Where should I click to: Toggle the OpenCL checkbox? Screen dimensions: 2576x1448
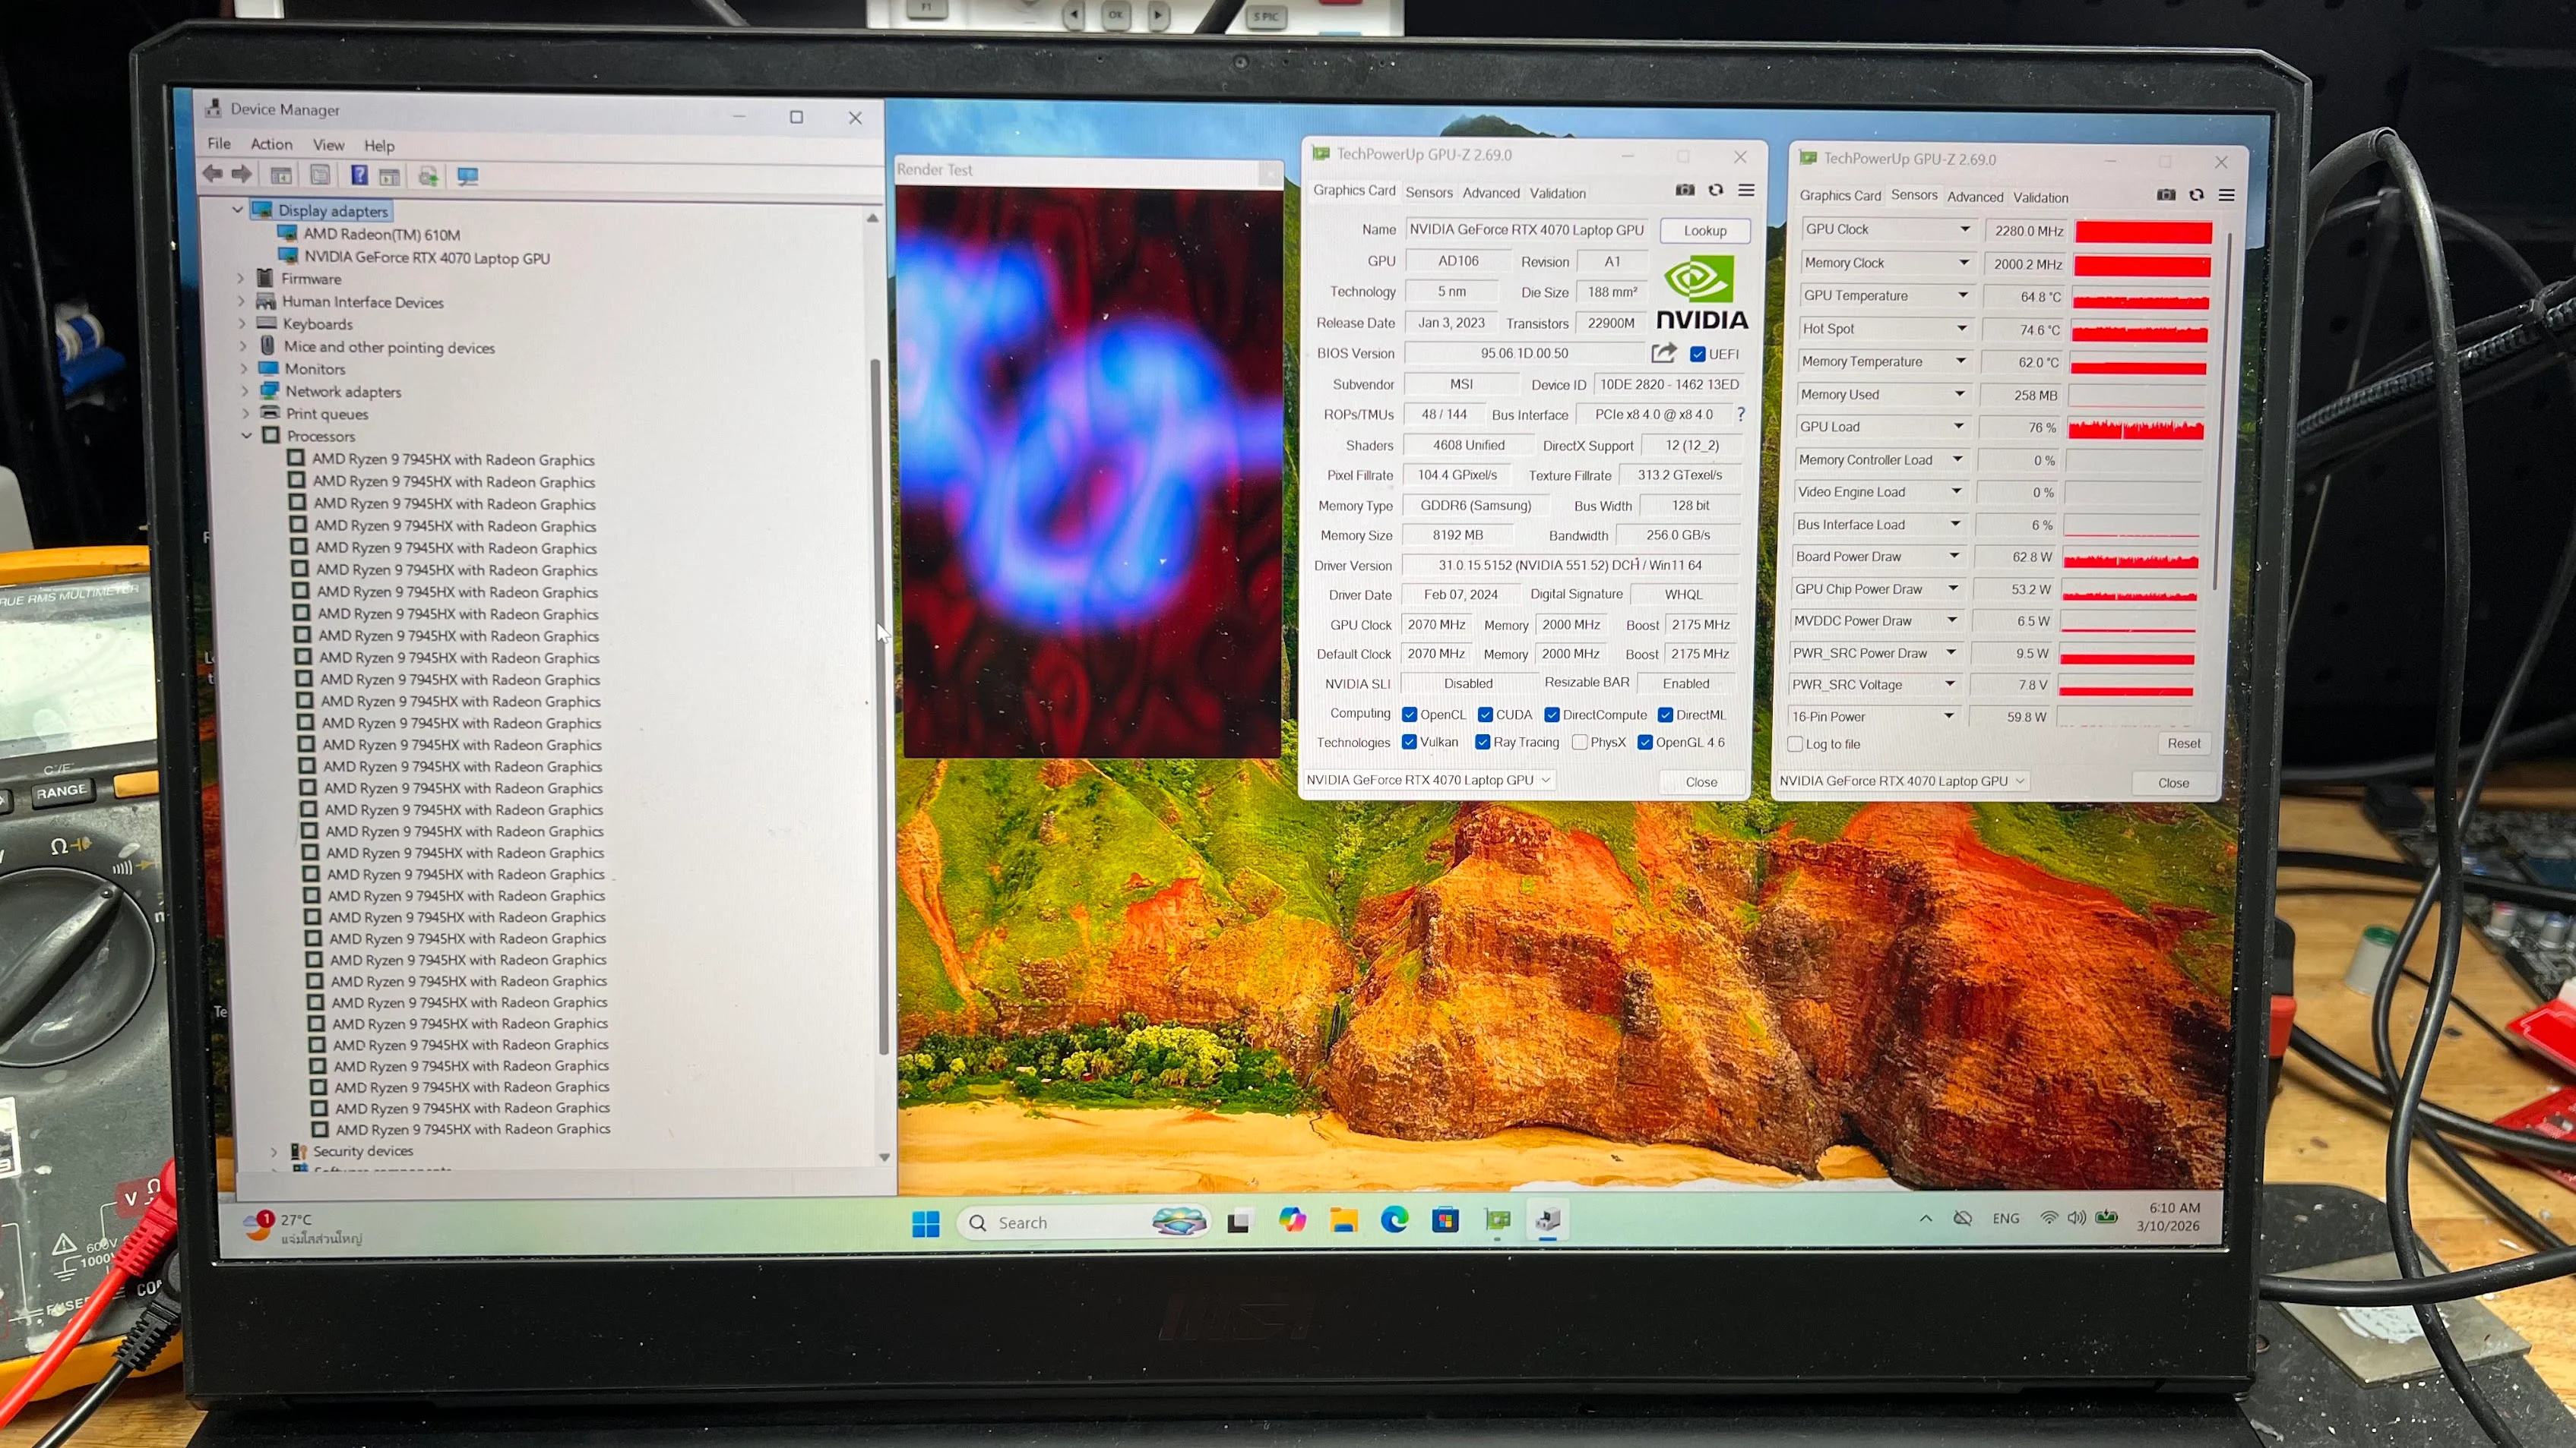coord(1409,715)
